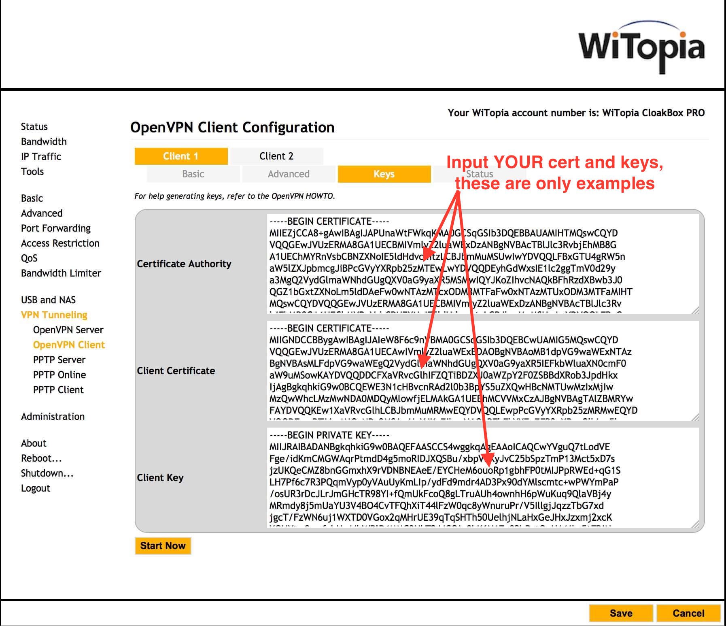
Task: Switch to the Client 2 tab
Action: point(277,156)
